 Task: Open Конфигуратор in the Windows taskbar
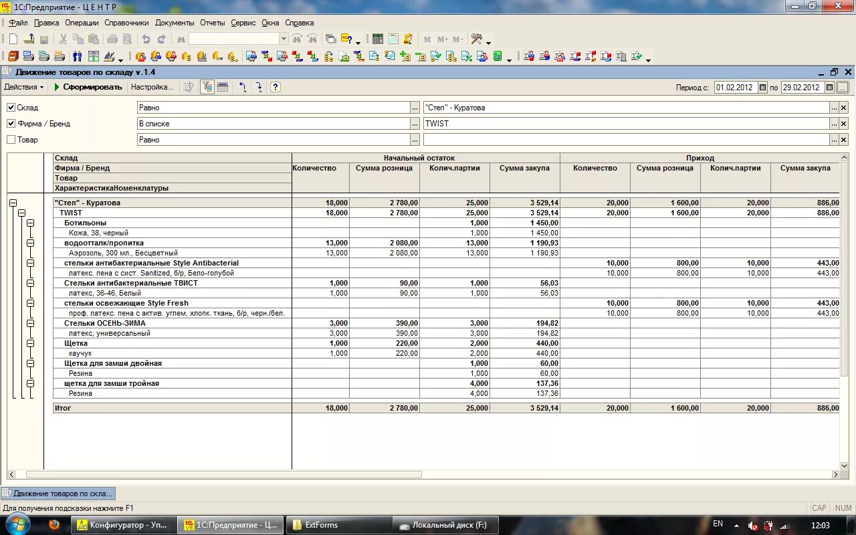pos(123,525)
